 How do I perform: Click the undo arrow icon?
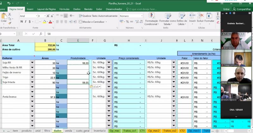coord(9,3)
